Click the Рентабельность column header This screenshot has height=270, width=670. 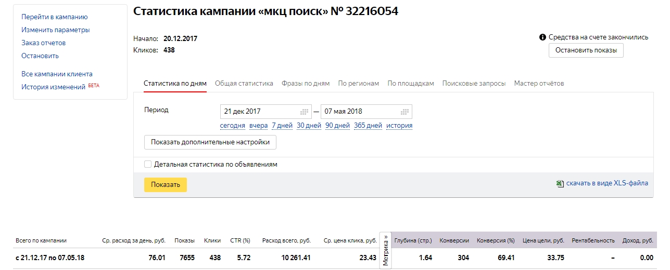pos(593,241)
